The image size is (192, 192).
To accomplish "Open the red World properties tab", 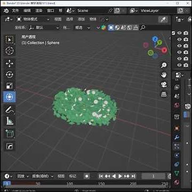I will 177,105.
